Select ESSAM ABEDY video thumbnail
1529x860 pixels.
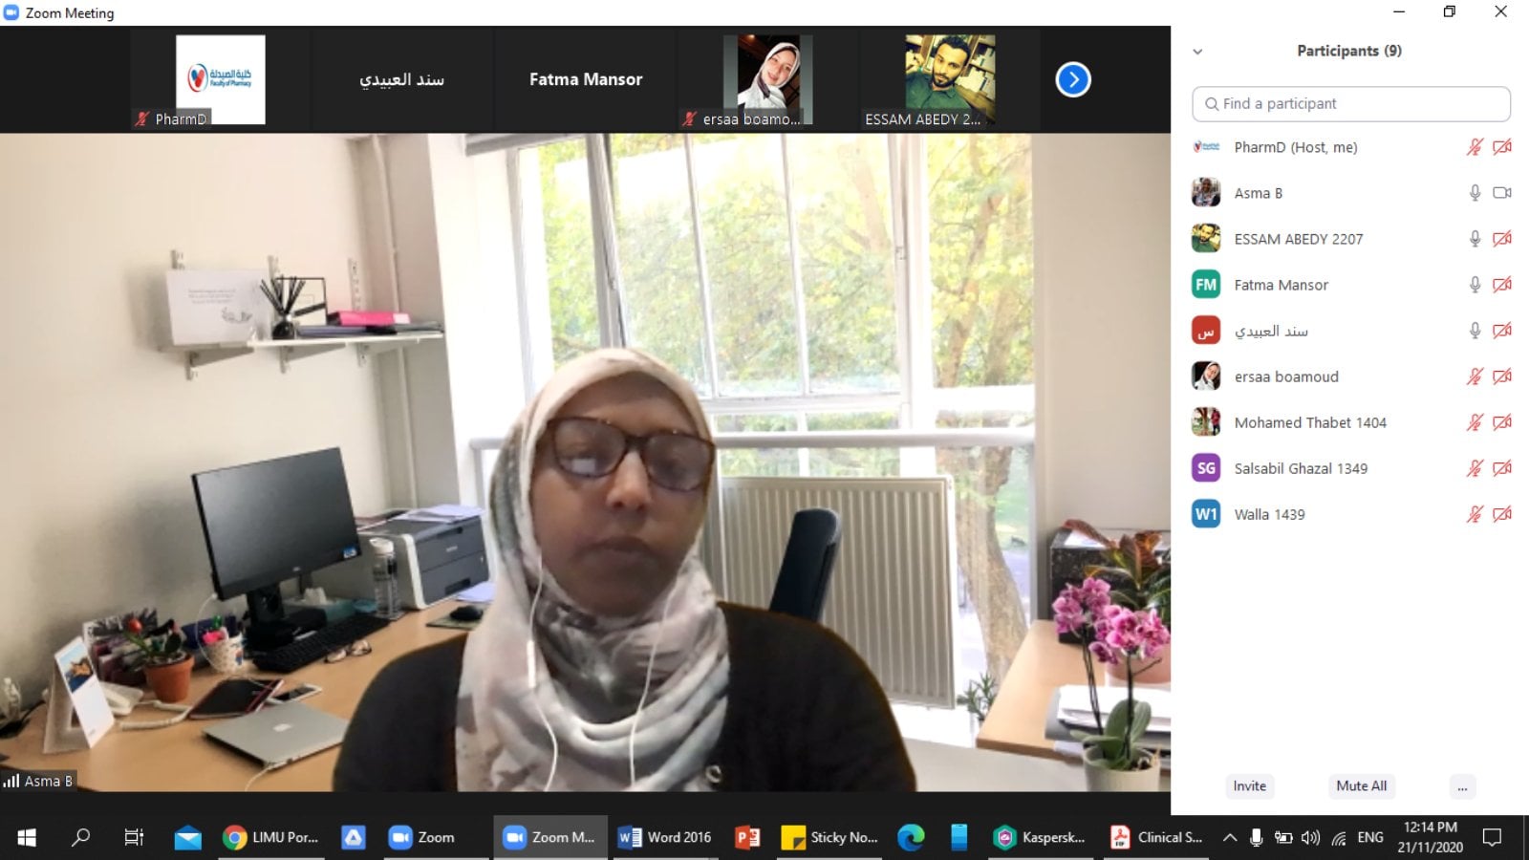click(x=949, y=80)
